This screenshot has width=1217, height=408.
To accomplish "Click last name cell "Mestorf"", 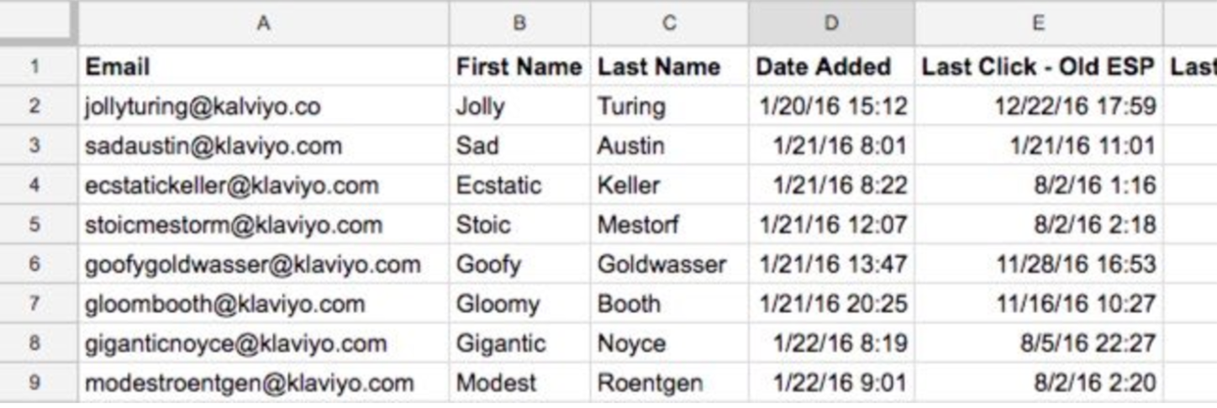I will [638, 225].
